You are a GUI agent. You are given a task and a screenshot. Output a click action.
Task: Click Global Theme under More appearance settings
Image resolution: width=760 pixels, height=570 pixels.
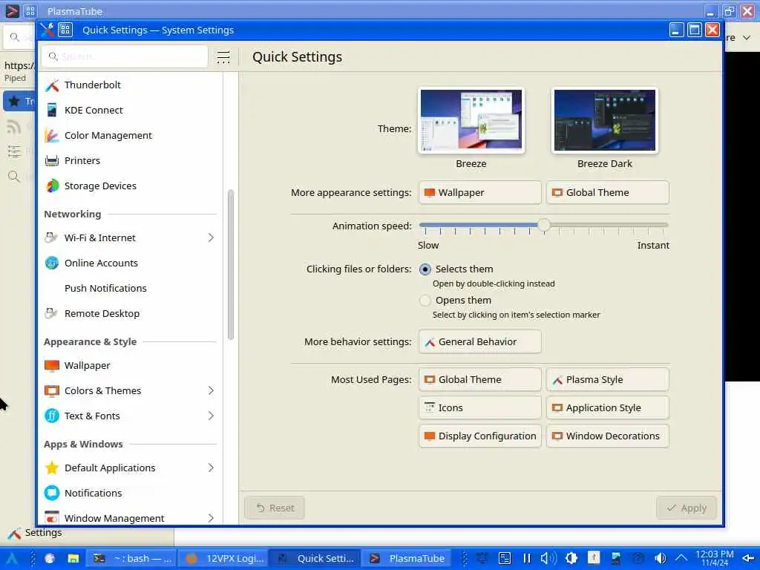(608, 192)
